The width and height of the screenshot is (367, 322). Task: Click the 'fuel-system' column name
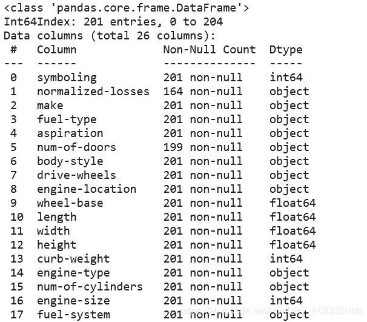click(73, 315)
